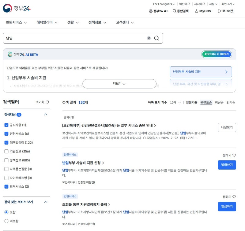Click AI모드에서 더 알아보기 button

tap(217, 54)
